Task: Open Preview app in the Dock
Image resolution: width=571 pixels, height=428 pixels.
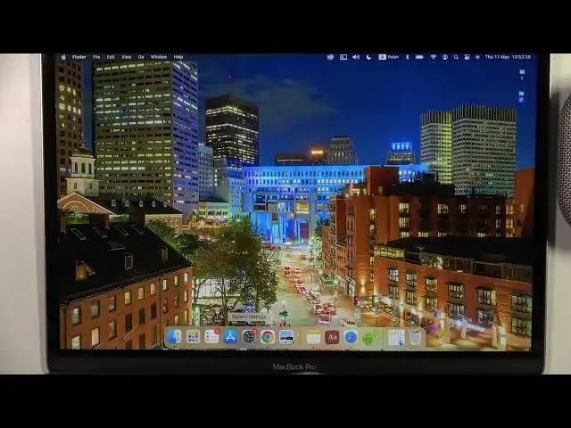Action: coord(286,336)
